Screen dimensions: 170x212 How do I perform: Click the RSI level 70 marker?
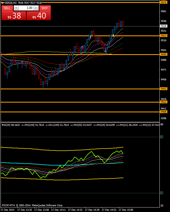162,137
